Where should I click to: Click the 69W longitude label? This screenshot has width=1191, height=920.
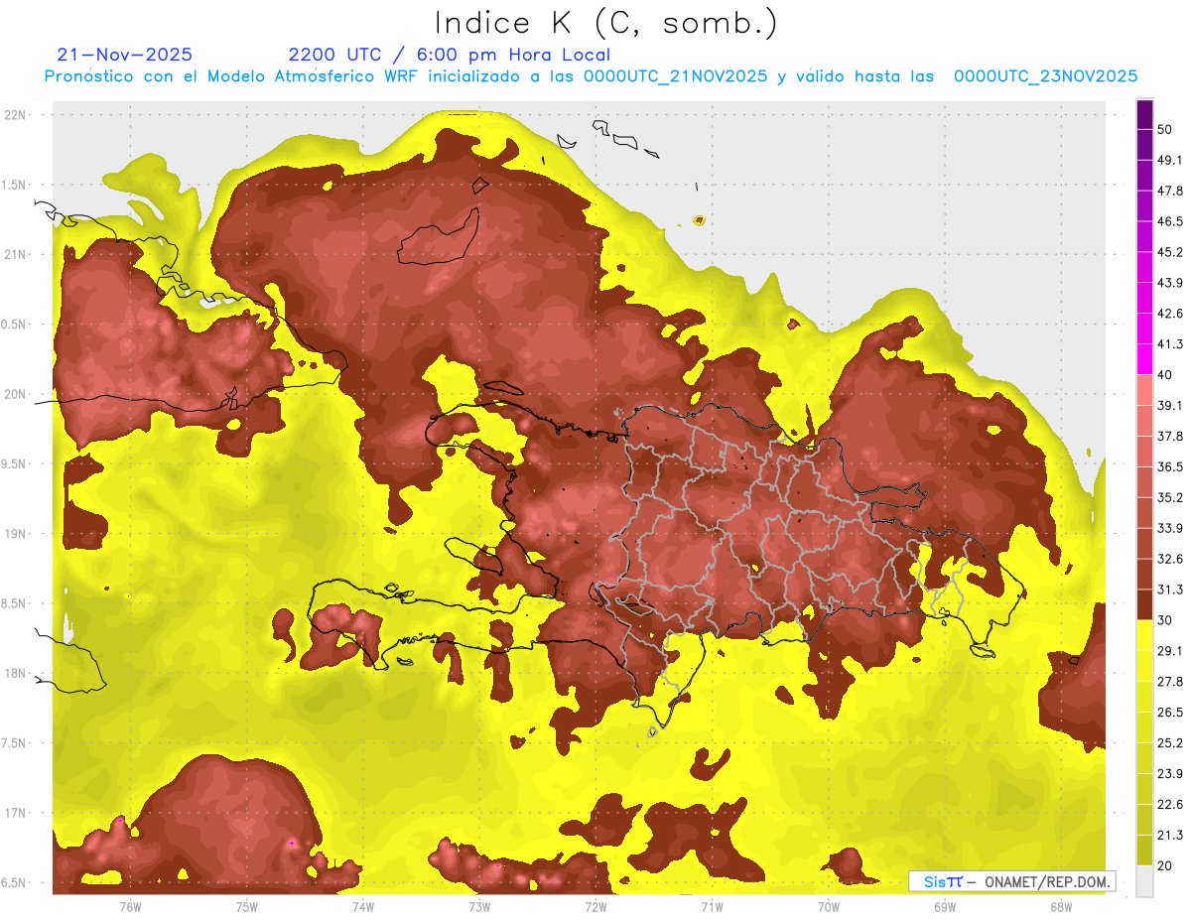click(945, 907)
